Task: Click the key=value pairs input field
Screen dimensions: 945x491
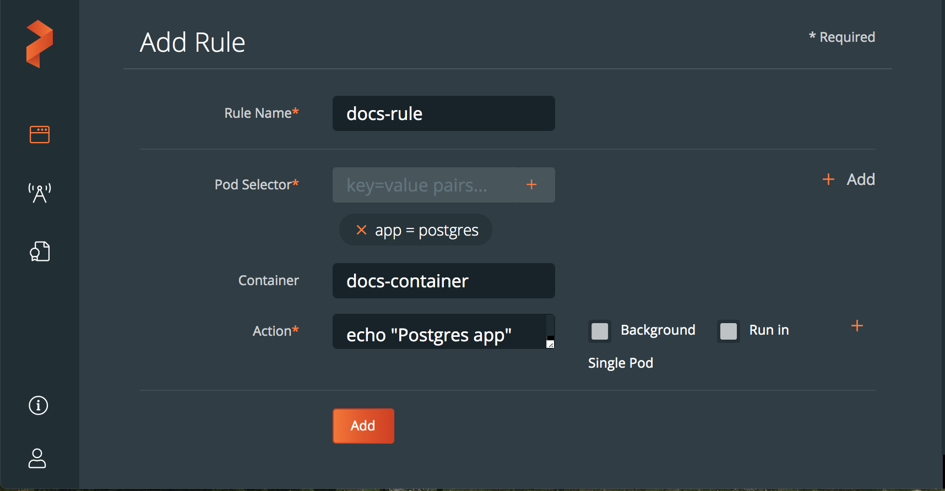Action: 426,185
